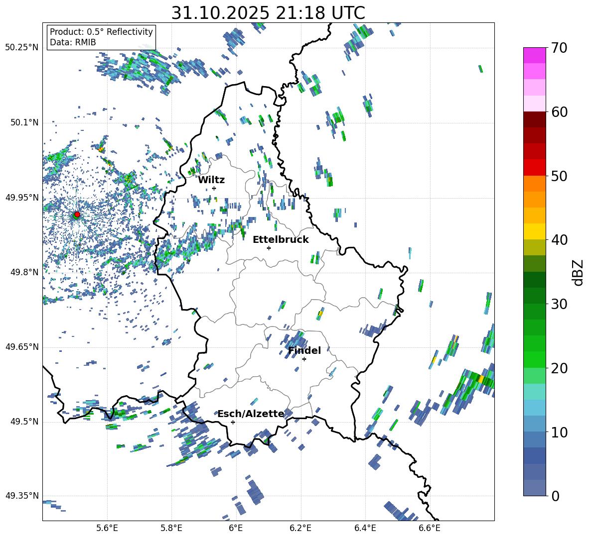Select the Wiltz city label
The height and width of the screenshot is (538, 590).
(211, 180)
